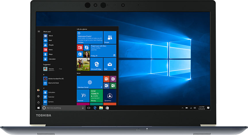Screen dimensions: 248x135
Task: Open the Microsoft Edge tile
Action: click(97, 64)
